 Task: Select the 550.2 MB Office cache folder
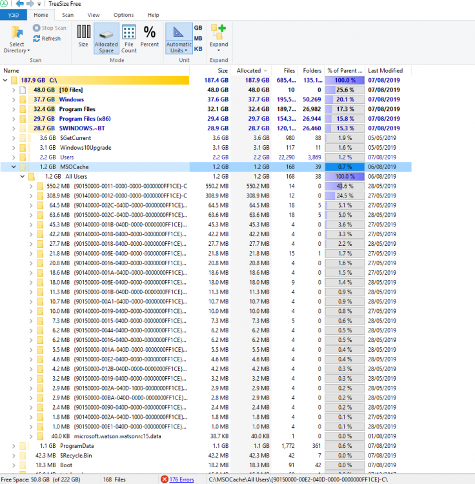coord(206,186)
